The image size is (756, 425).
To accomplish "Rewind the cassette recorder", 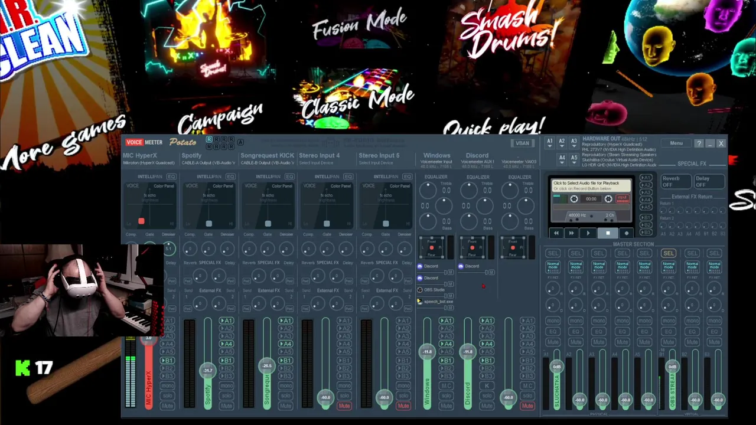I will [x=556, y=233].
